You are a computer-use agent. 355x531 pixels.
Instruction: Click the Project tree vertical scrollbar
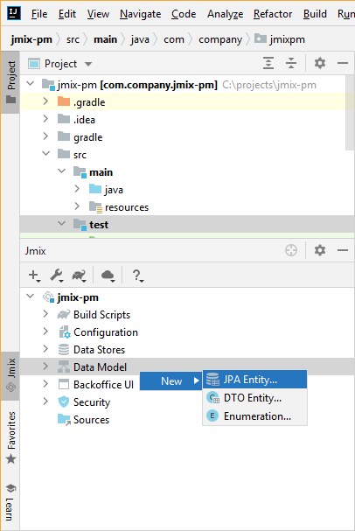(350, 113)
